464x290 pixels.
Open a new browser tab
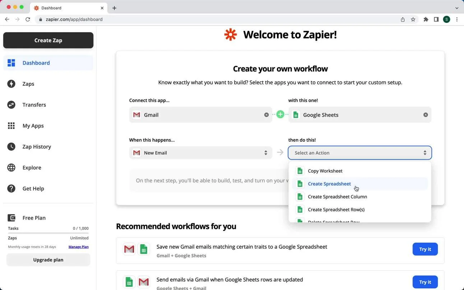click(114, 8)
